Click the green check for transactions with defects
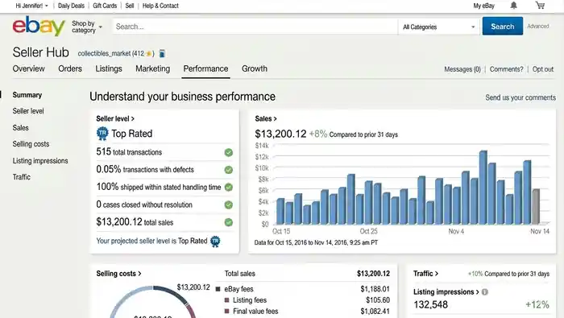564x318 pixels. tap(228, 170)
